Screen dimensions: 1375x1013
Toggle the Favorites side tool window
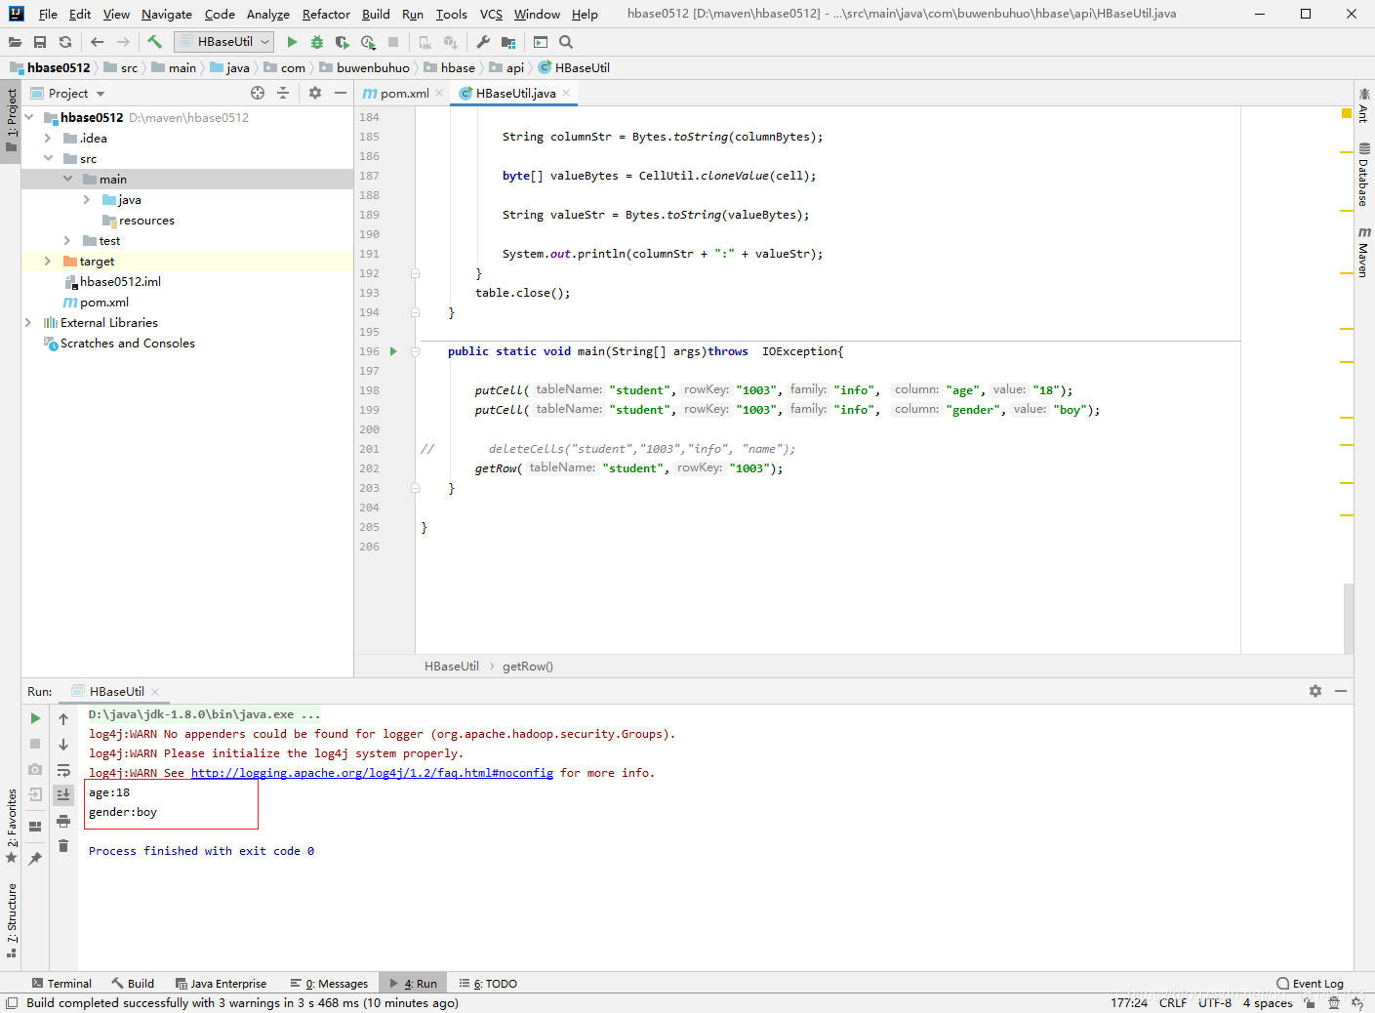(x=11, y=826)
